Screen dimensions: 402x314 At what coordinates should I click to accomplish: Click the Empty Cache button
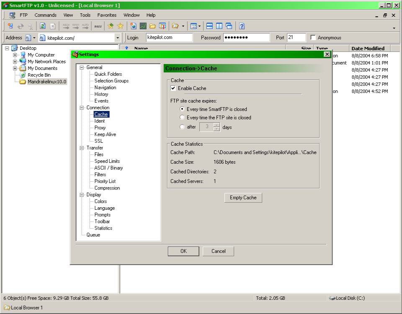(243, 198)
